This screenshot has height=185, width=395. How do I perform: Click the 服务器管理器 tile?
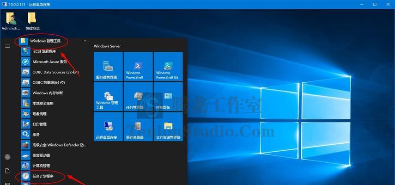tap(108, 67)
